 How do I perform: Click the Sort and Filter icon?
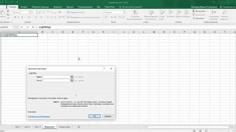click(x=214, y=12)
